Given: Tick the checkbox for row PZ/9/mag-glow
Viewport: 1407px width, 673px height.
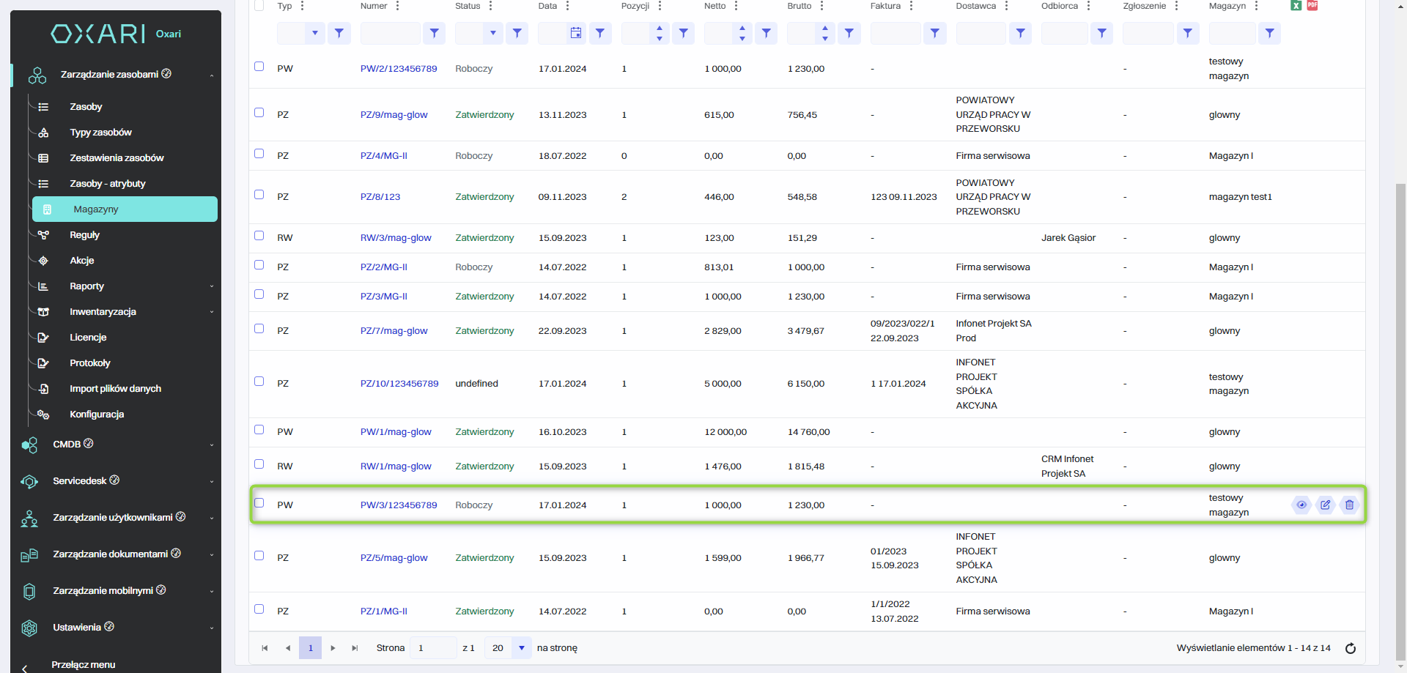Looking at the screenshot, I should click(x=259, y=113).
